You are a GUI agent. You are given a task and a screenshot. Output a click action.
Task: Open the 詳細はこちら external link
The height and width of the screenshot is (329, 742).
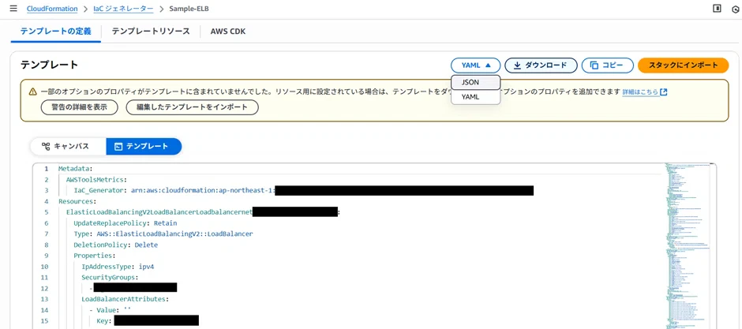(645, 92)
